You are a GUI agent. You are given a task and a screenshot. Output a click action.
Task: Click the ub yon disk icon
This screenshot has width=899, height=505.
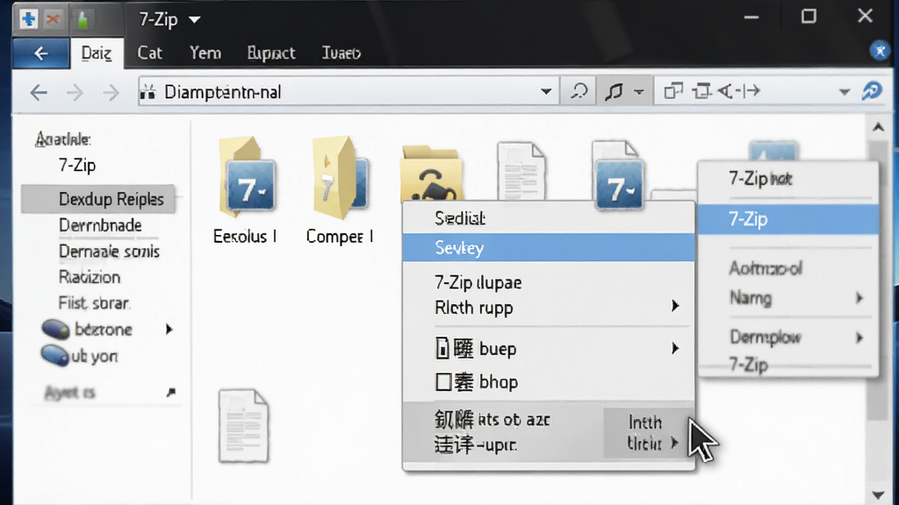tap(55, 356)
